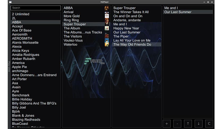Click the minus button to remove playlist item
The height and width of the screenshot is (129, 222).
(177, 124)
